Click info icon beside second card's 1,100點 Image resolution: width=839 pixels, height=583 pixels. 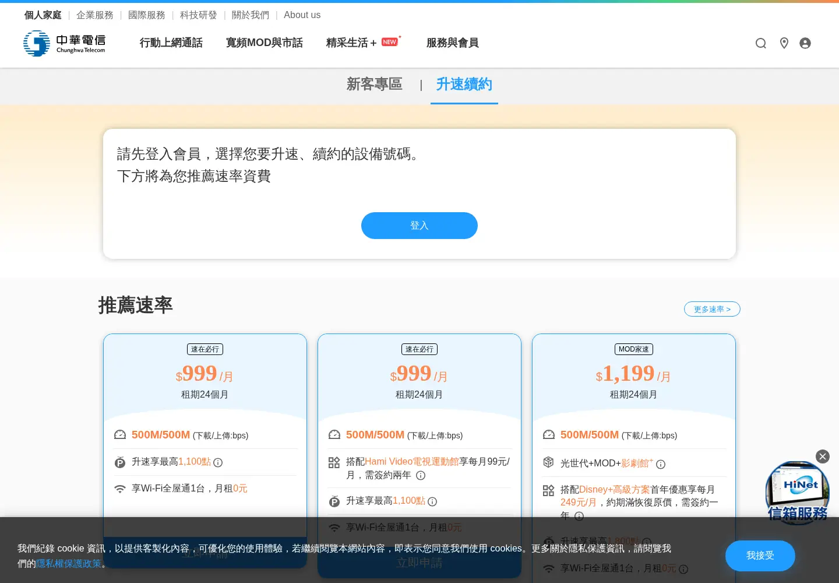click(x=432, y=501)
